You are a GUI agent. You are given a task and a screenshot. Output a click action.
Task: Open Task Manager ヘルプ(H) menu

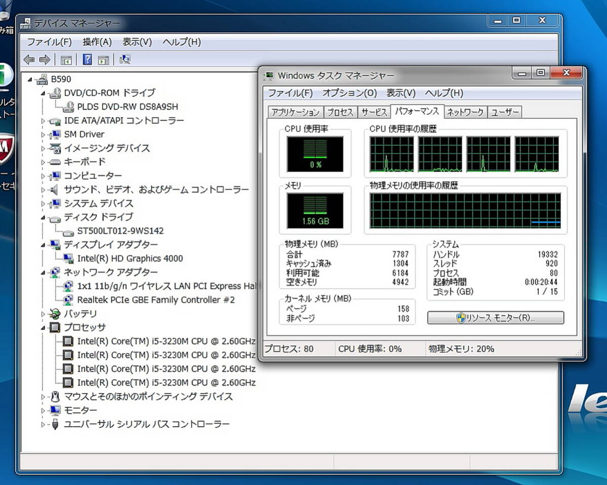click(444, 93)
